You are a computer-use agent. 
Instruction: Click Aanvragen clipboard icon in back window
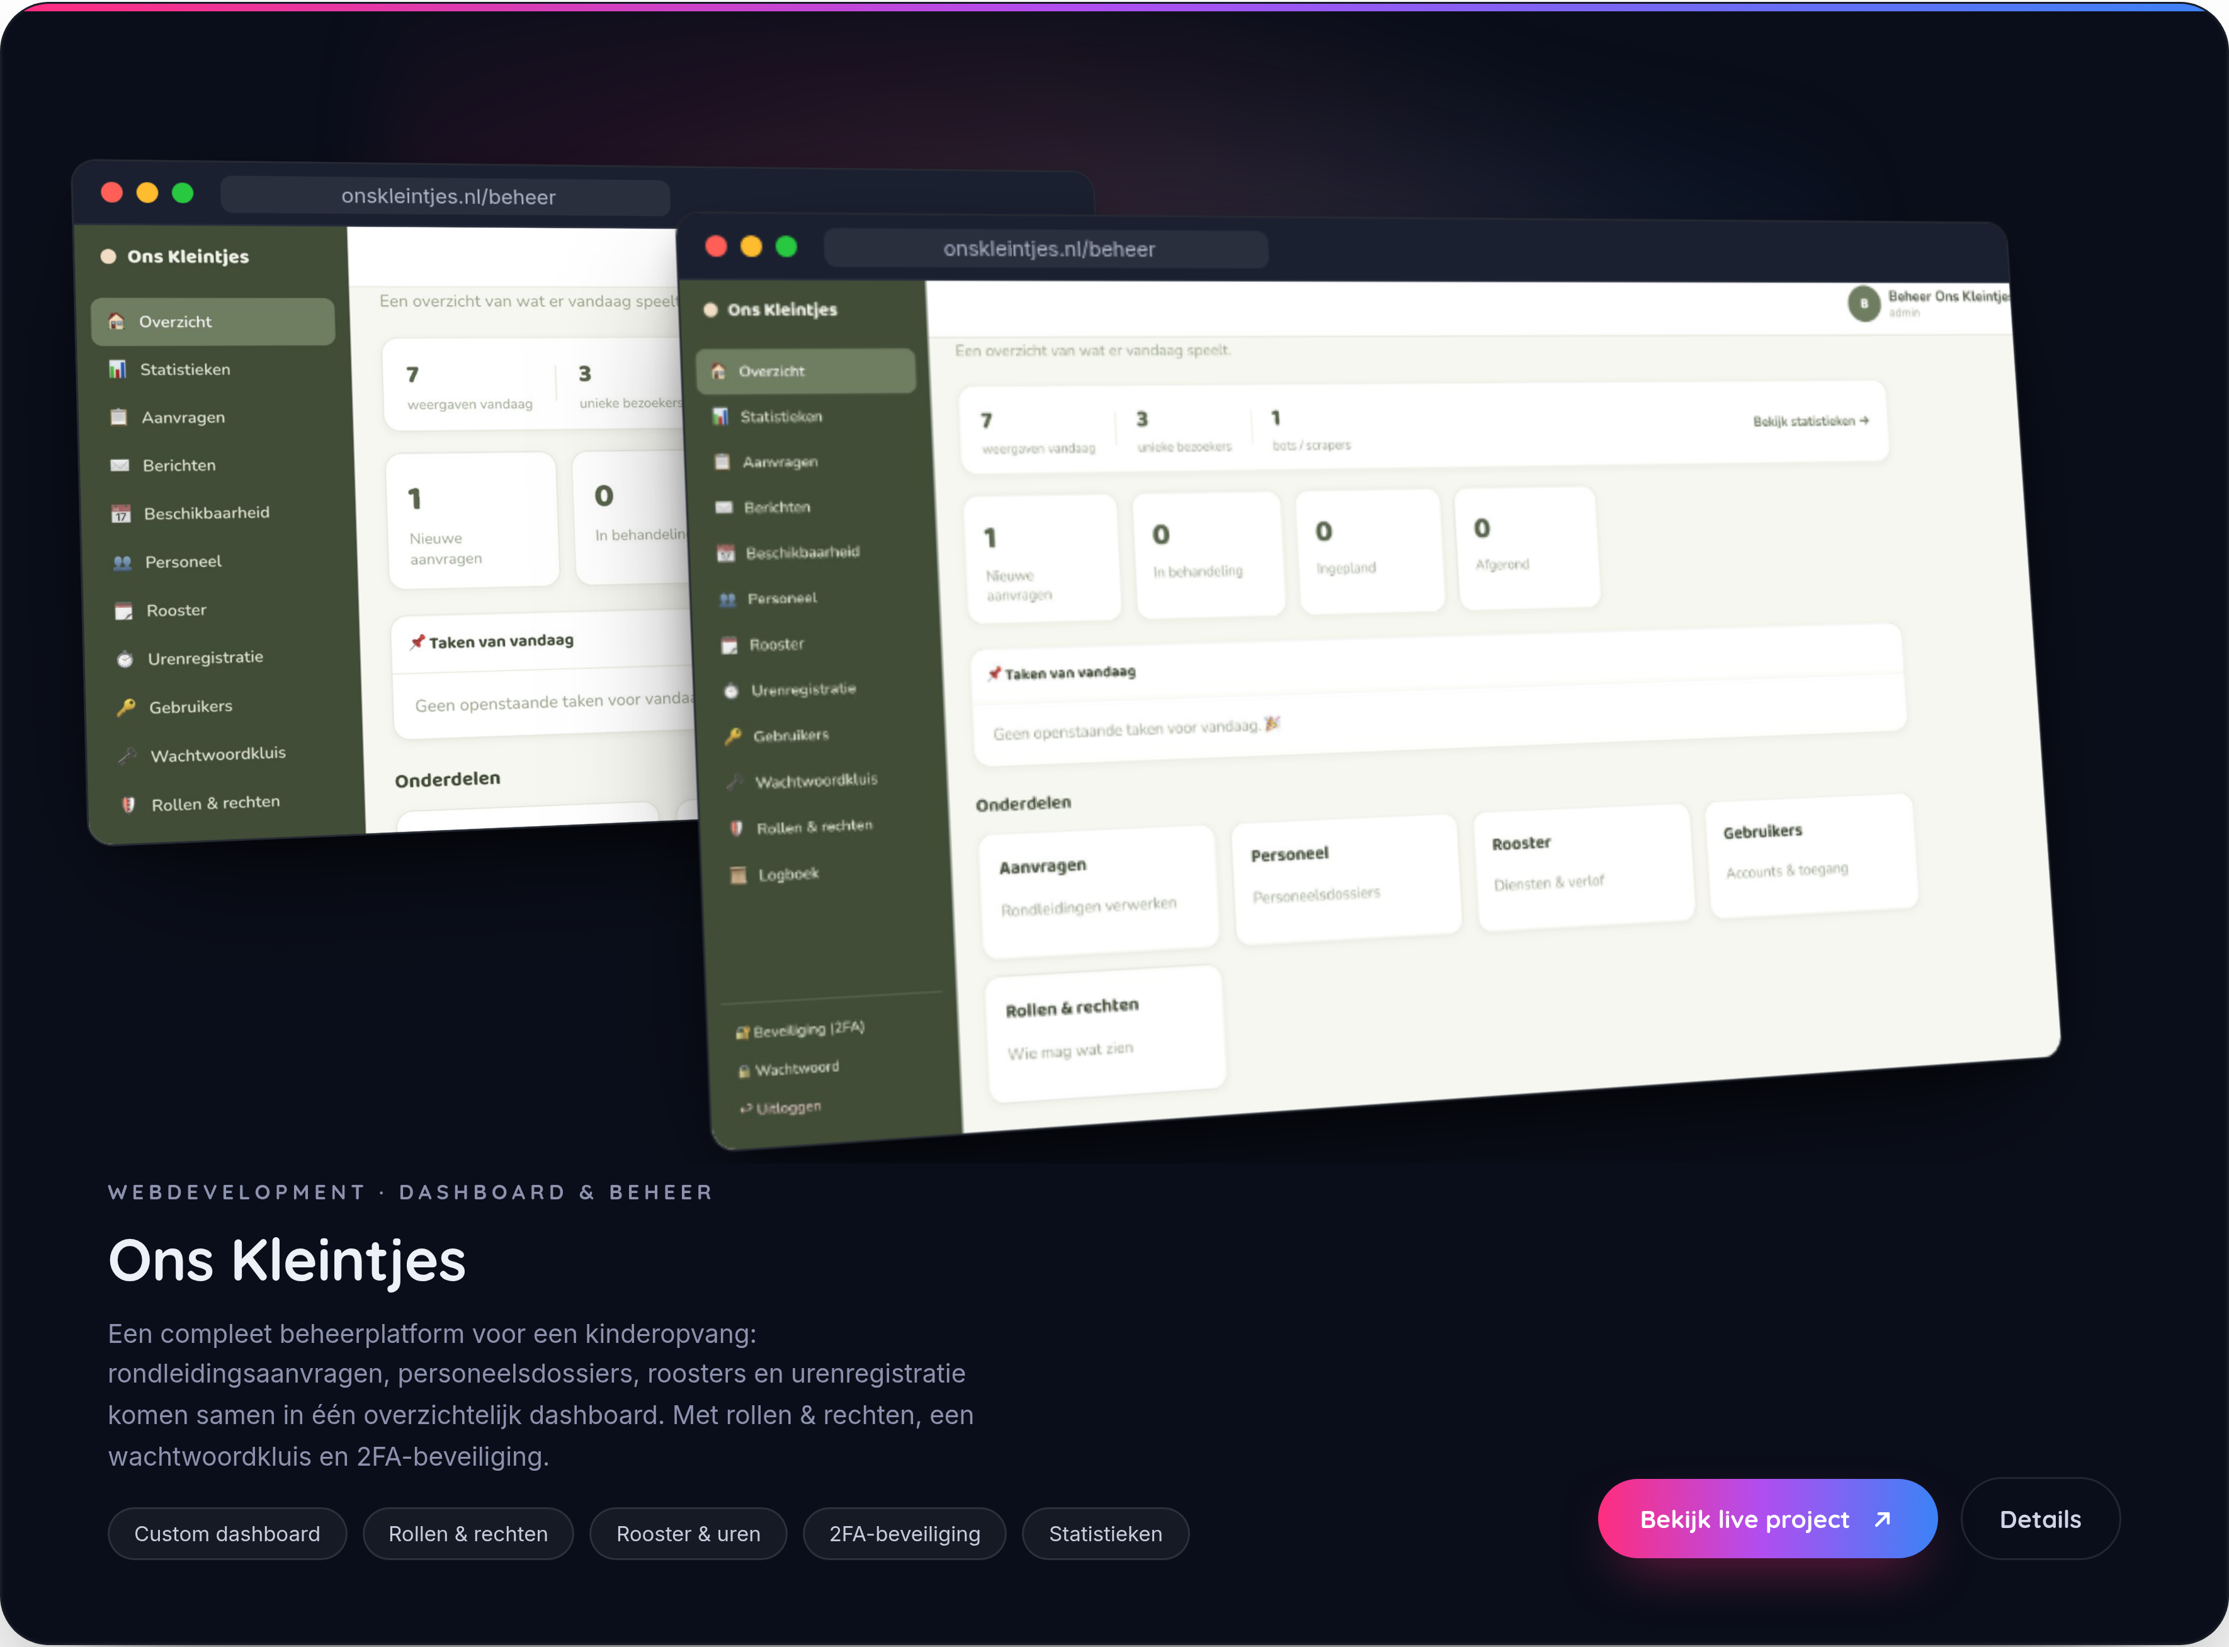pyautogui.click(x=118, y=417)
